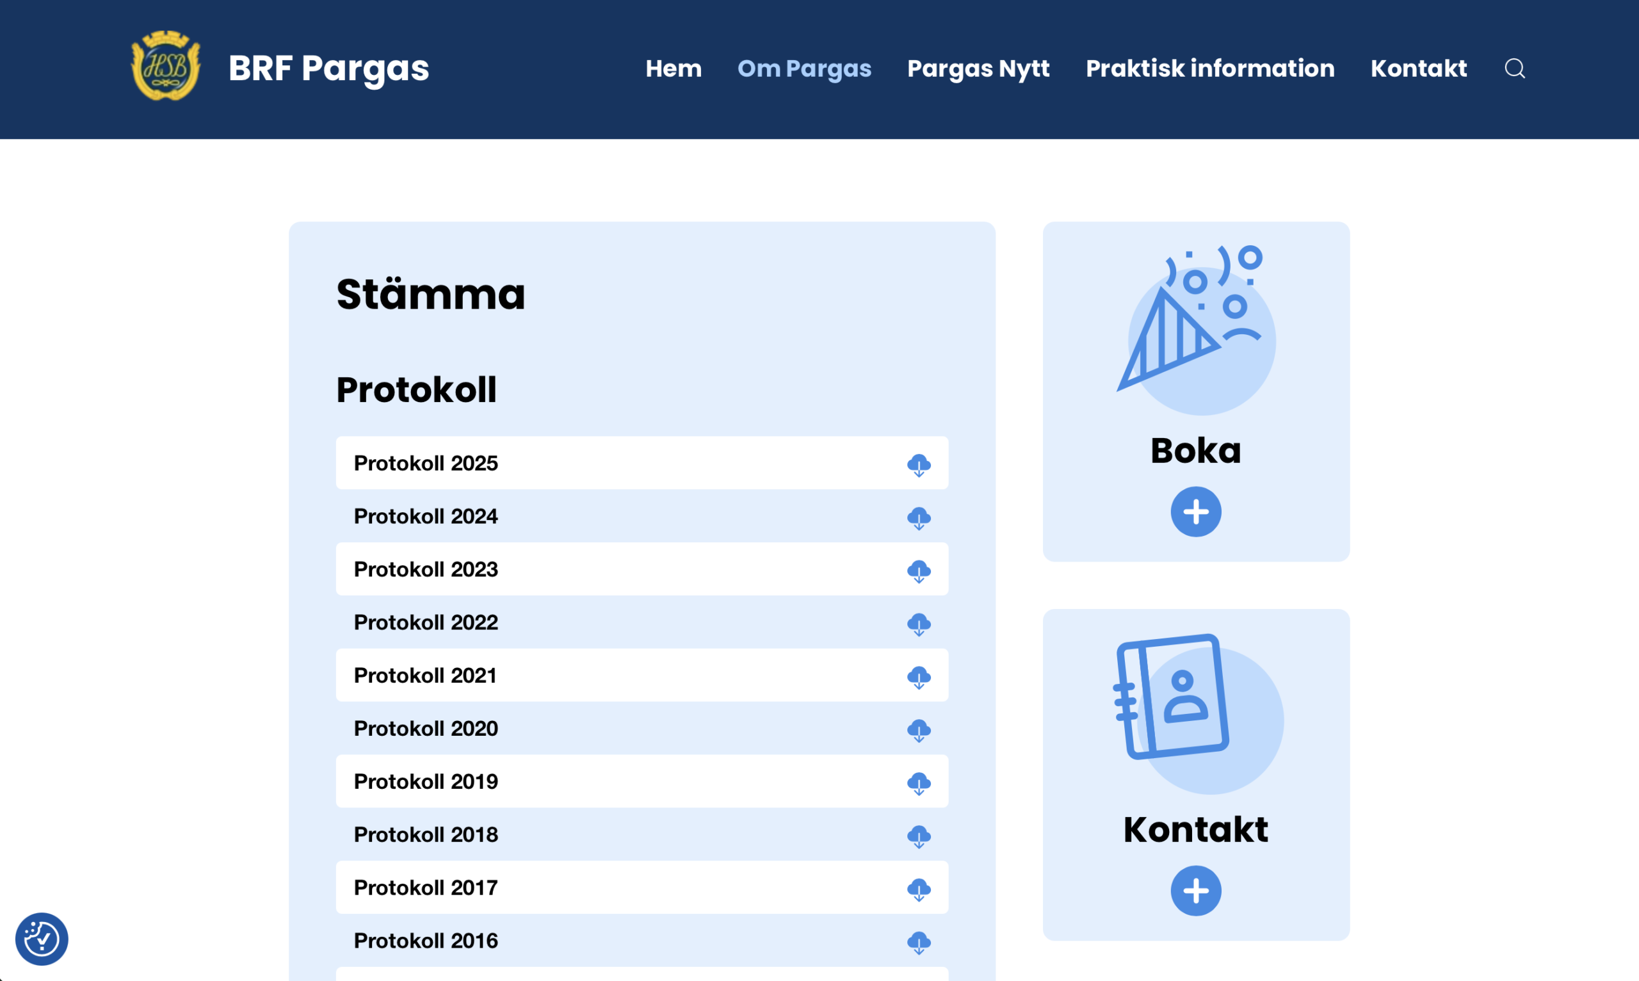
Task: Click the BRF Pargas site title
Action: [x=328, y=68]
